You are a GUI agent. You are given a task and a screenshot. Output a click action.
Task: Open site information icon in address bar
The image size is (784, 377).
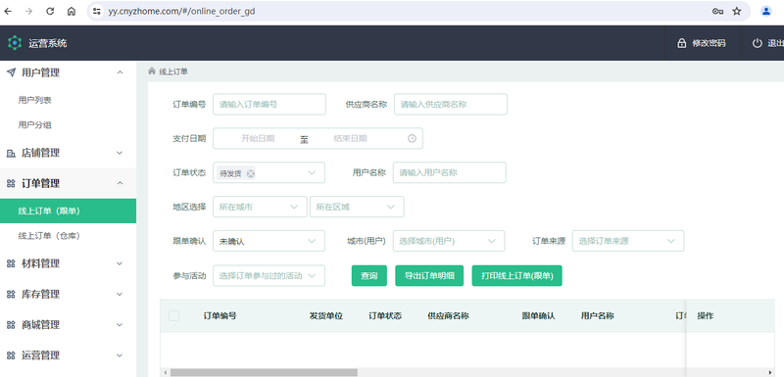97,11
